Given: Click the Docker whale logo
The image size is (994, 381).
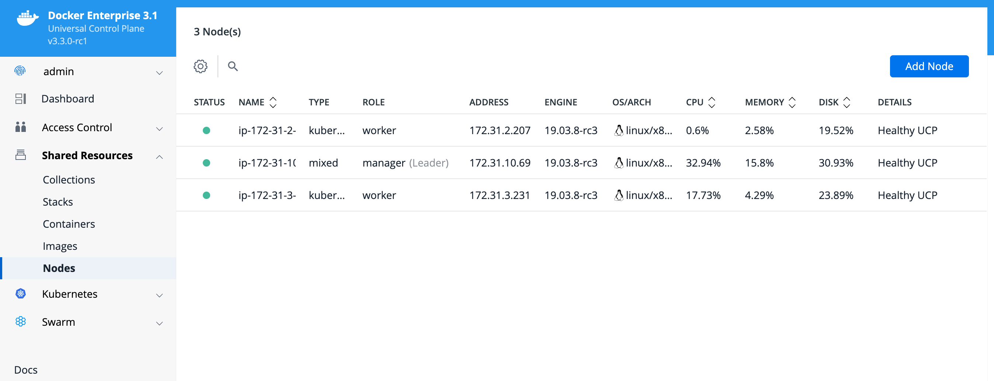Looking at the screenshot, I should [x=27, y=18].
